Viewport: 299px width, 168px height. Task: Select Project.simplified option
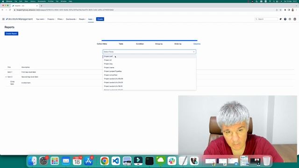[x=149, y=75]
